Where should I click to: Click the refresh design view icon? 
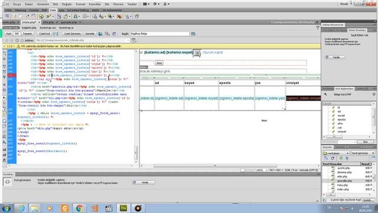pyautogui.click(x=114, y=34)
